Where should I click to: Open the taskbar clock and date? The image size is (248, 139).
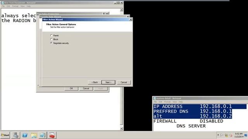coord(239,135)
